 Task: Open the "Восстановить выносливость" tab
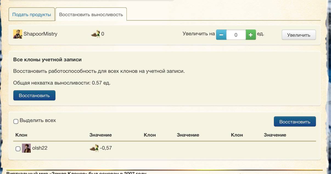(91, 14)
